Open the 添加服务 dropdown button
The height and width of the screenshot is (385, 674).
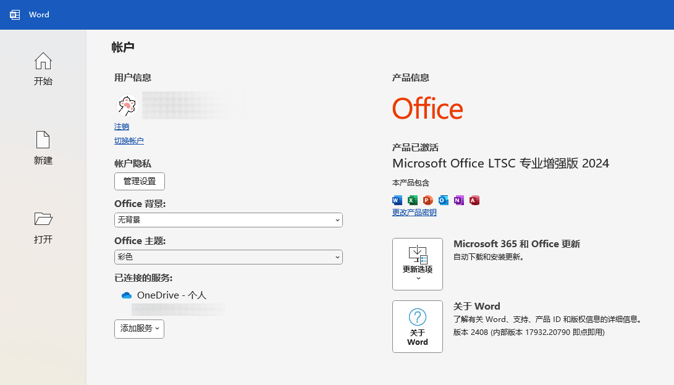139,329
